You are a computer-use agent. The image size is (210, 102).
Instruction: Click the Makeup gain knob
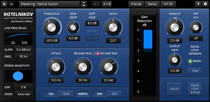tap(175, 27)
